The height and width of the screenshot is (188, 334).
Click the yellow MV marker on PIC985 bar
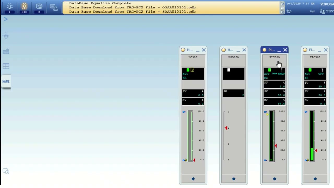coord(267,114)
